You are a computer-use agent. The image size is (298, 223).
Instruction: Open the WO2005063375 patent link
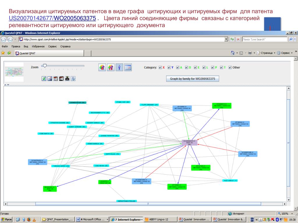(x=75, y=18)
